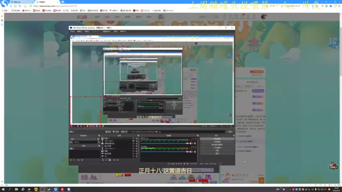Undock the audio mixer panel via pop-out icon
The height and width of the screenshot is (192, 342).
198,135
